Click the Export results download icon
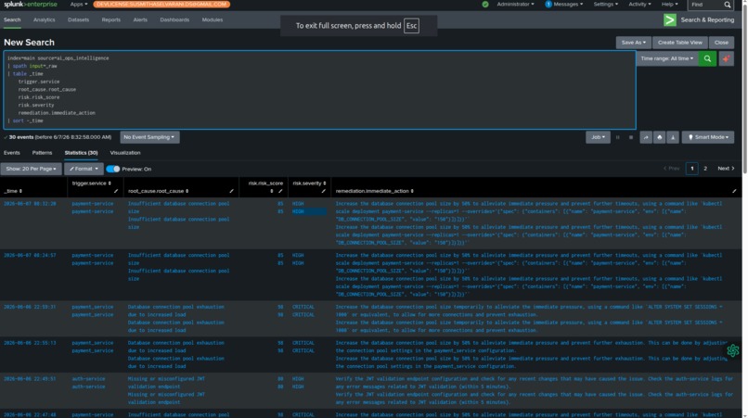 point(673,137)
